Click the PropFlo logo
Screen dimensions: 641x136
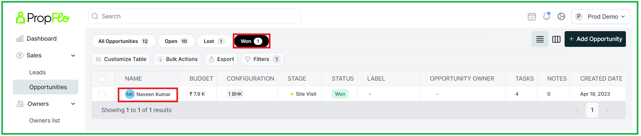tap(43, 18)
